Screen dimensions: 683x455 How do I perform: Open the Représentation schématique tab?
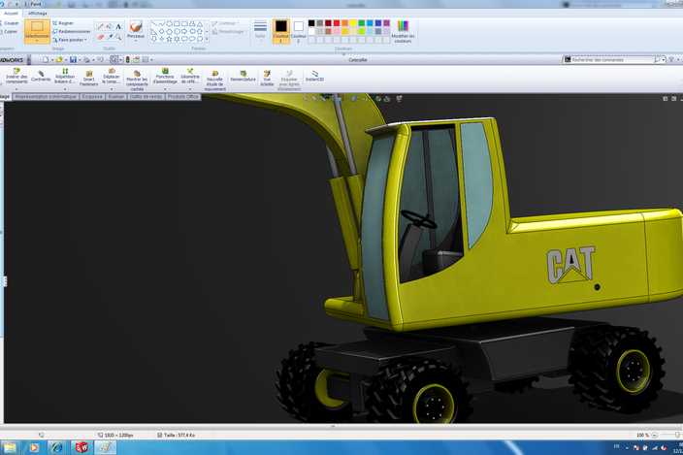47,97
